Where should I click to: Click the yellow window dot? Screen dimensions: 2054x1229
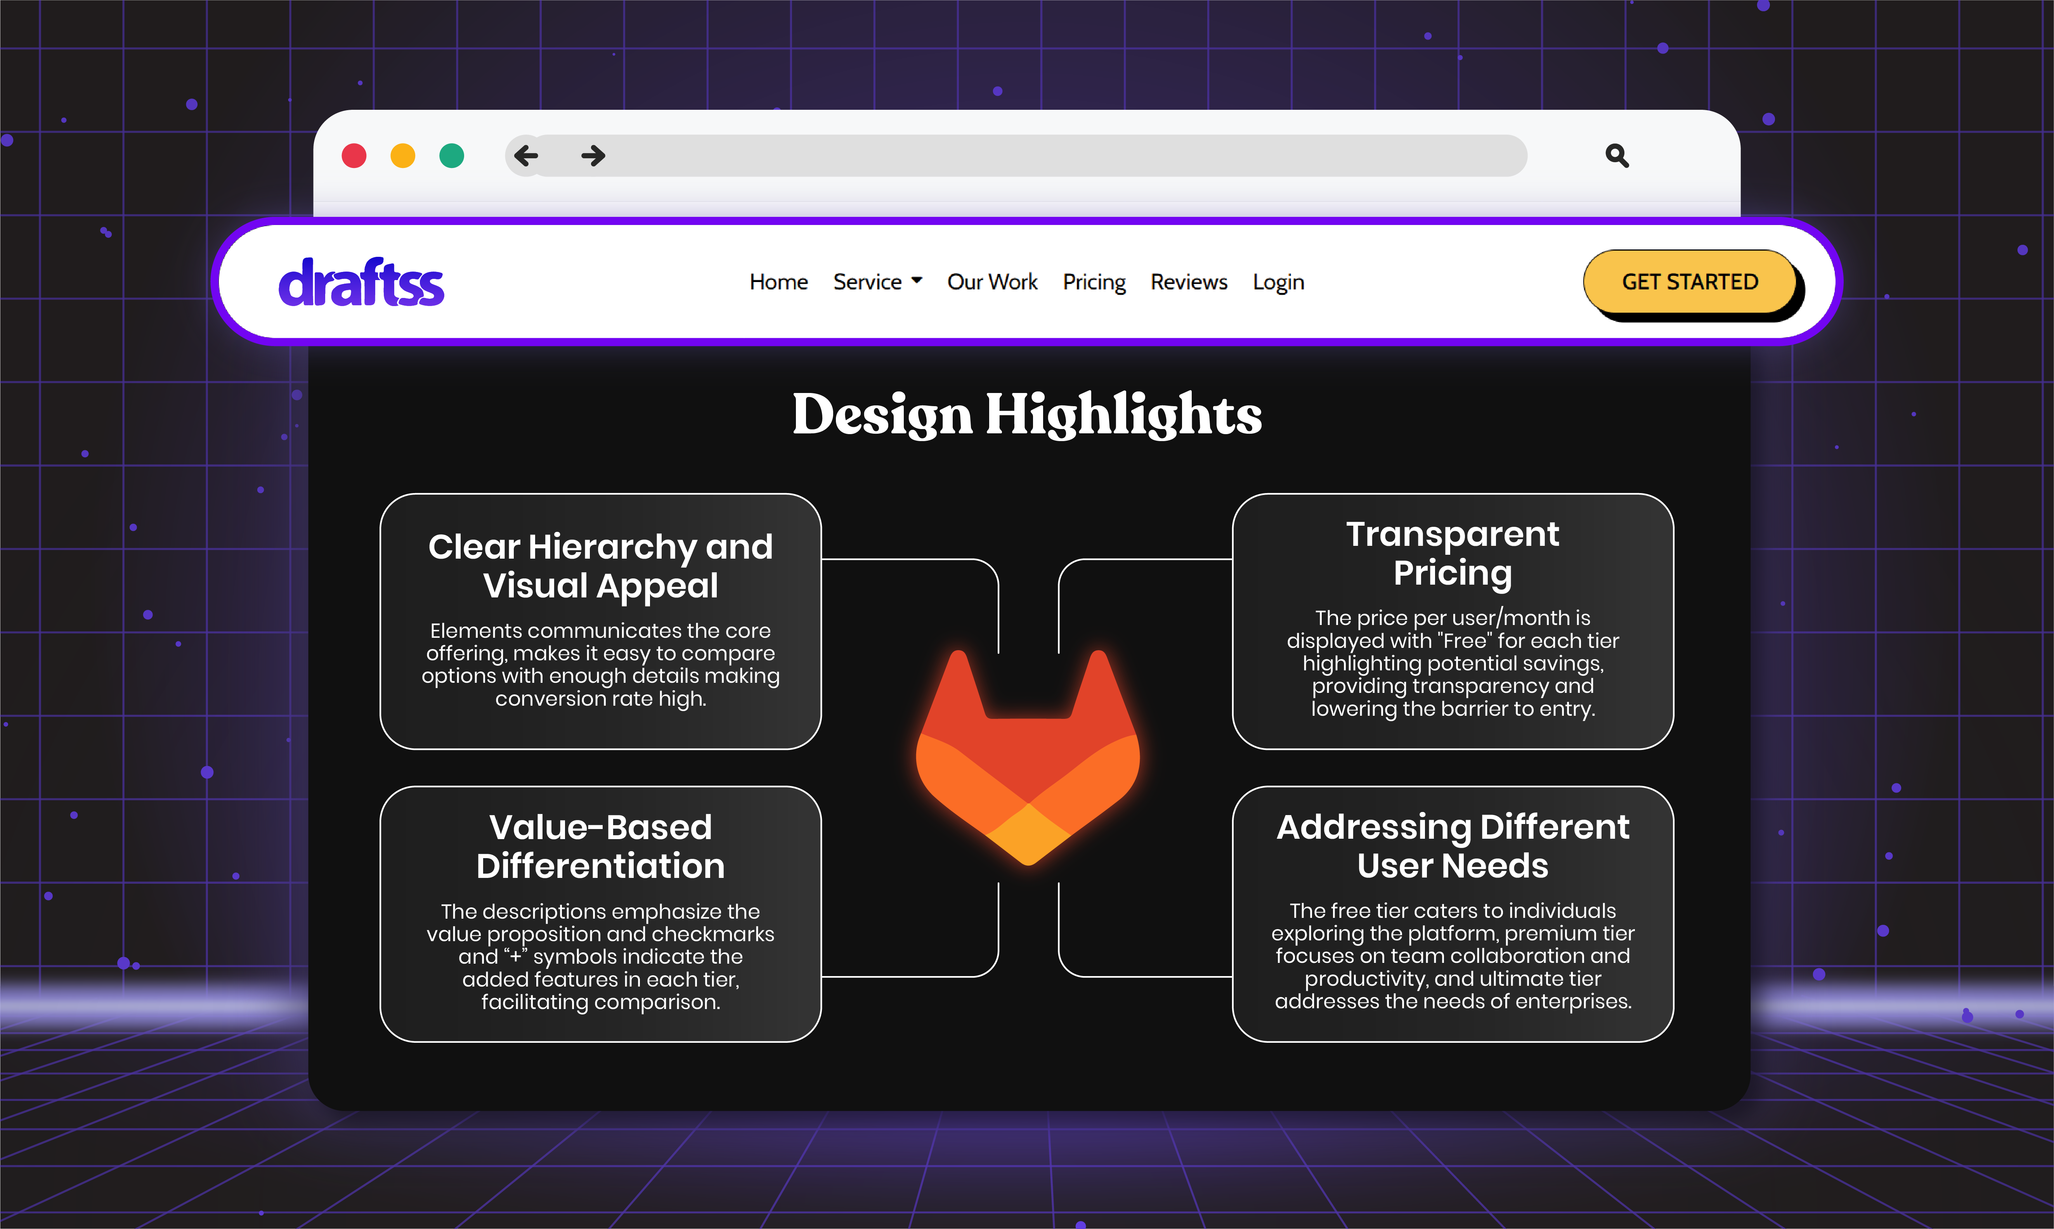[x=403, y=156]
